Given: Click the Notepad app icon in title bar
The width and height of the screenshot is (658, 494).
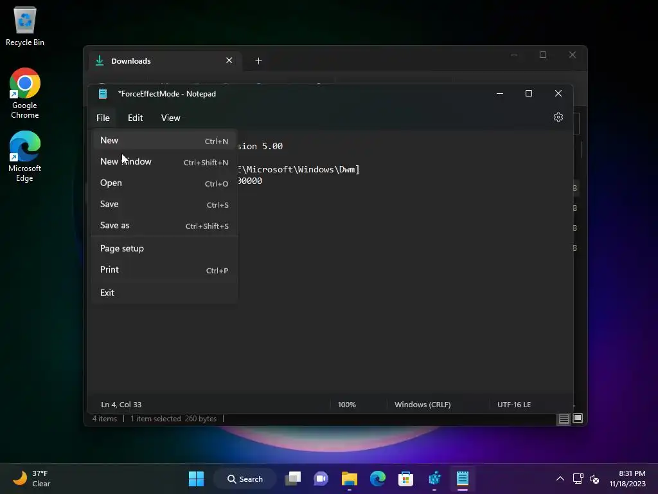Looking at the screenshot, I should pos(103,94).
